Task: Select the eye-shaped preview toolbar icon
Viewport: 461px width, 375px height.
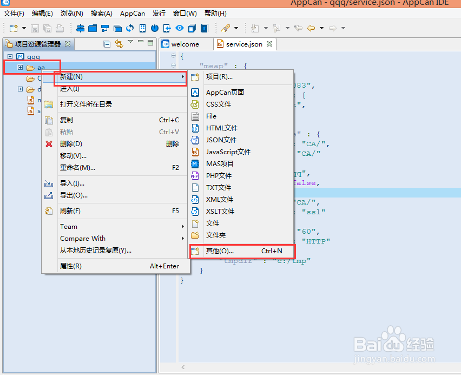Action: 180,28
